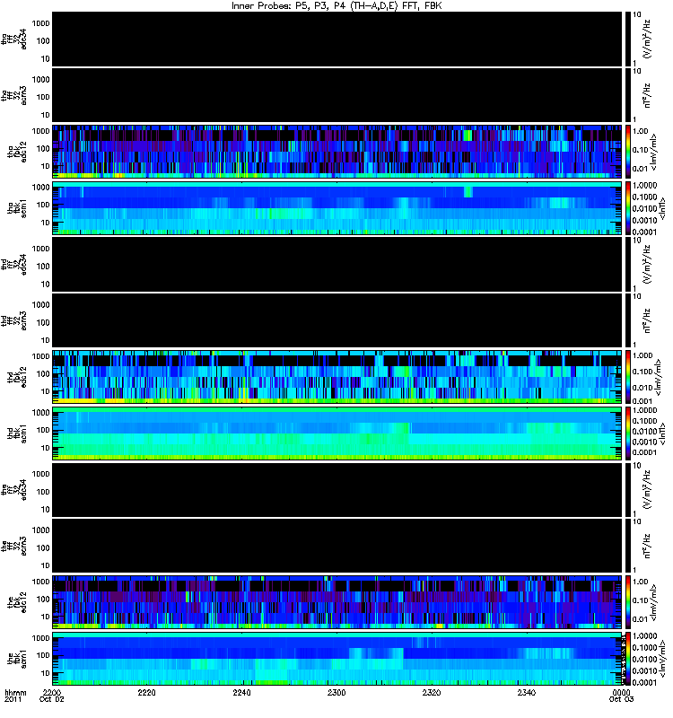Click the 2340 time axis label
The image size is (673, 718).
click(x=527, y=693)
